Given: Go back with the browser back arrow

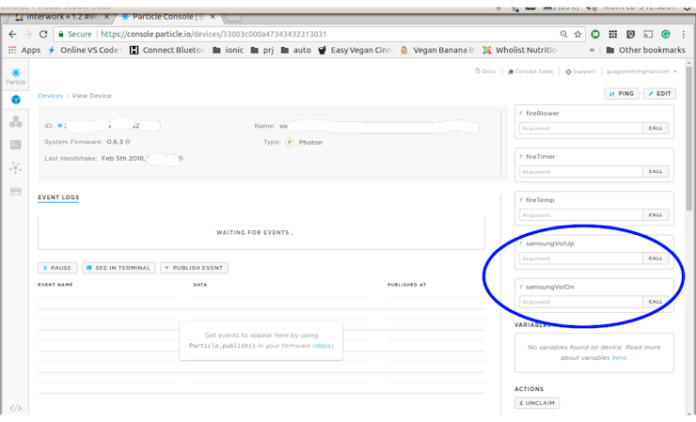Looking at the screenshot, I should tap(12, 34).
